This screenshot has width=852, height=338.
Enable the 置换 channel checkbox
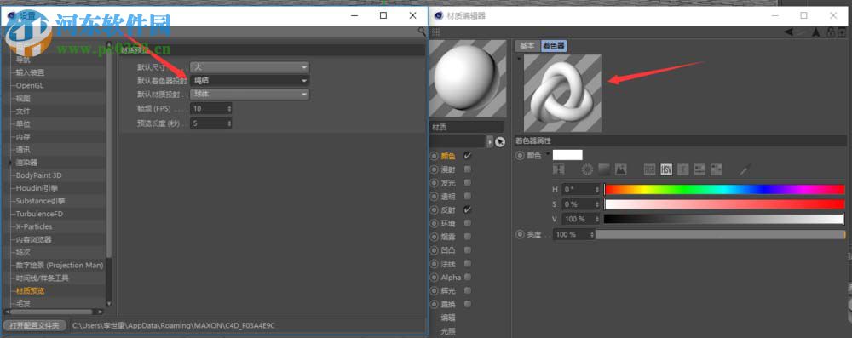coord(467,304)
